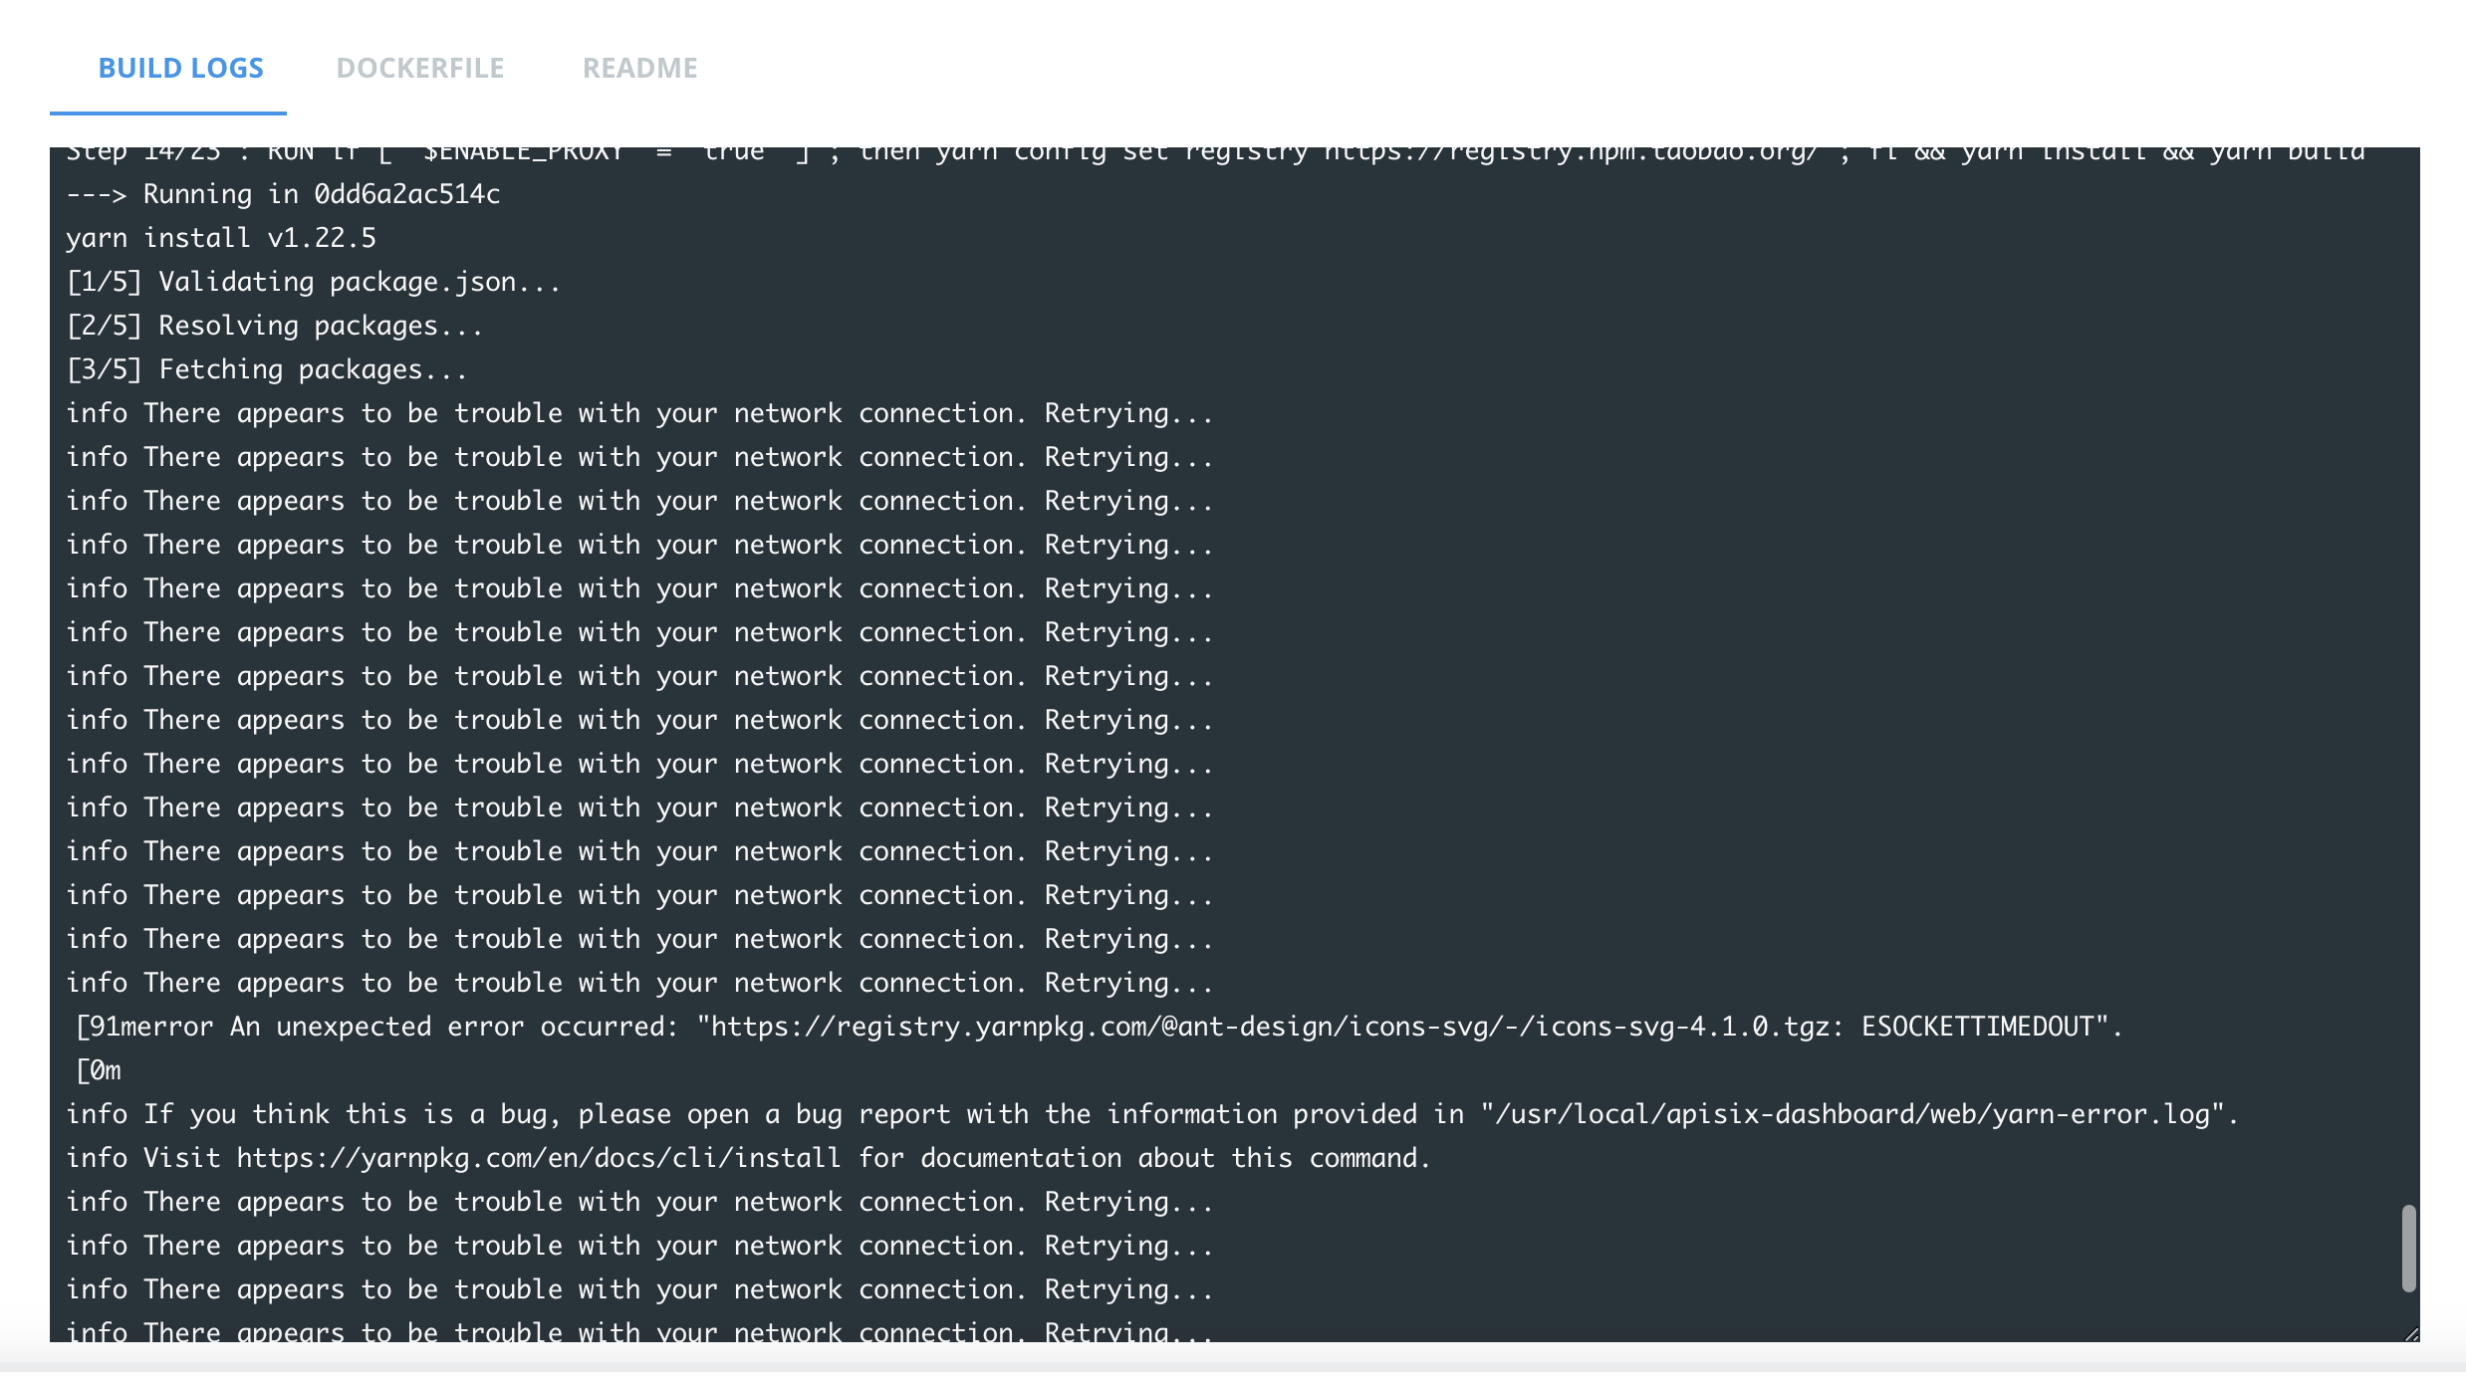Select the ESOCKETTIMEDOUT error line
2466x1388 pixels.
(1096, 1026)
